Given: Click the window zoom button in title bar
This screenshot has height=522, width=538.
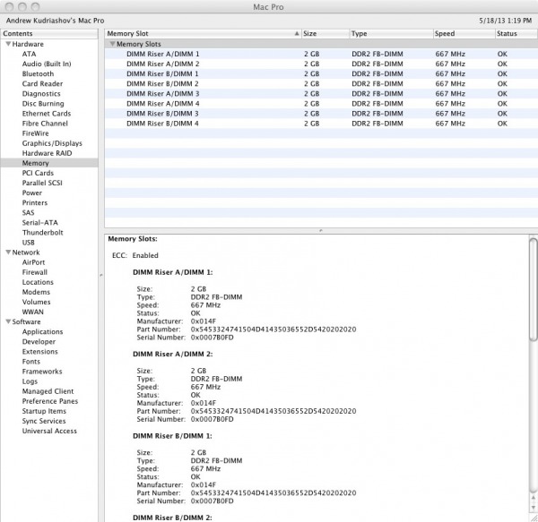Looking at the screenshot, I should 35,6.
